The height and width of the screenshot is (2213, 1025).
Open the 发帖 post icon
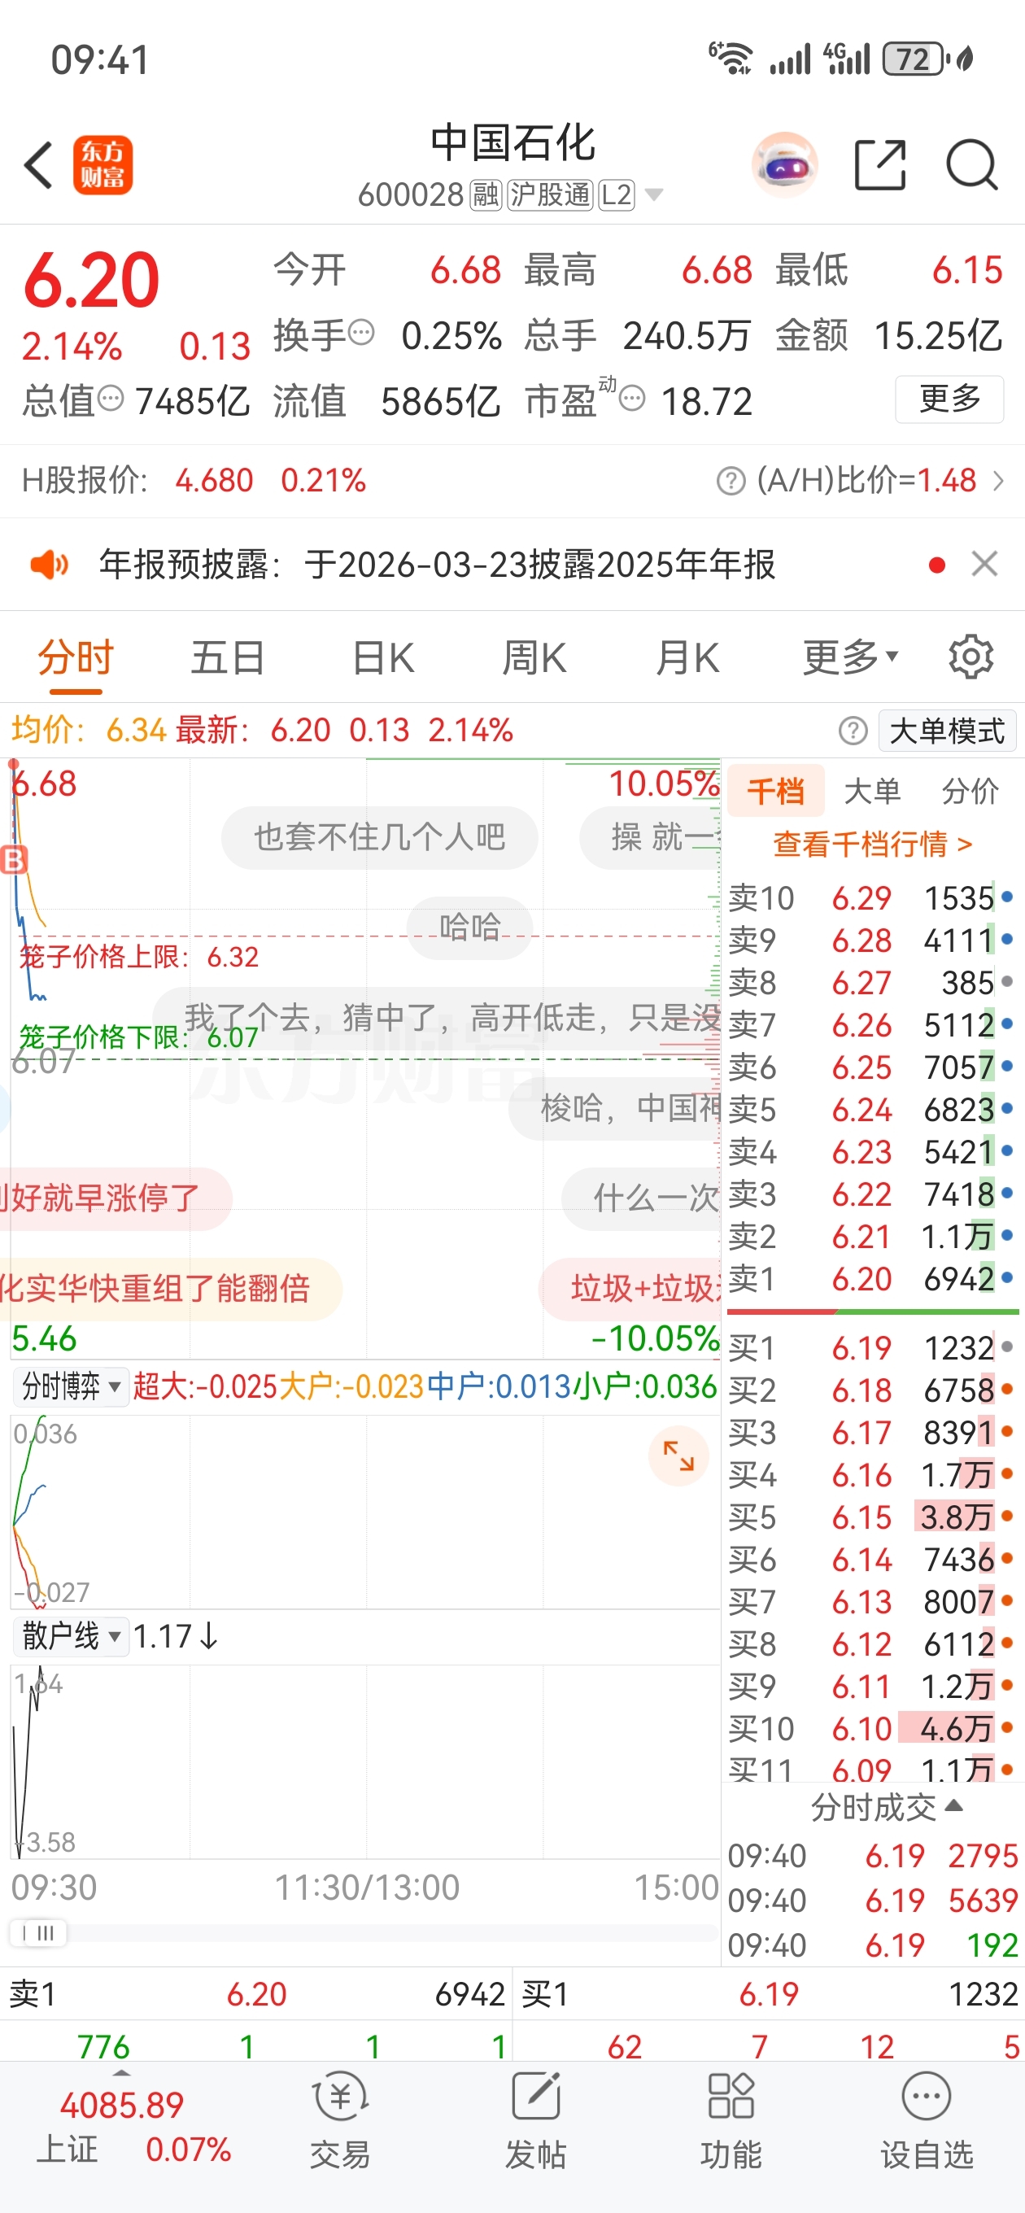[536, 2119]
